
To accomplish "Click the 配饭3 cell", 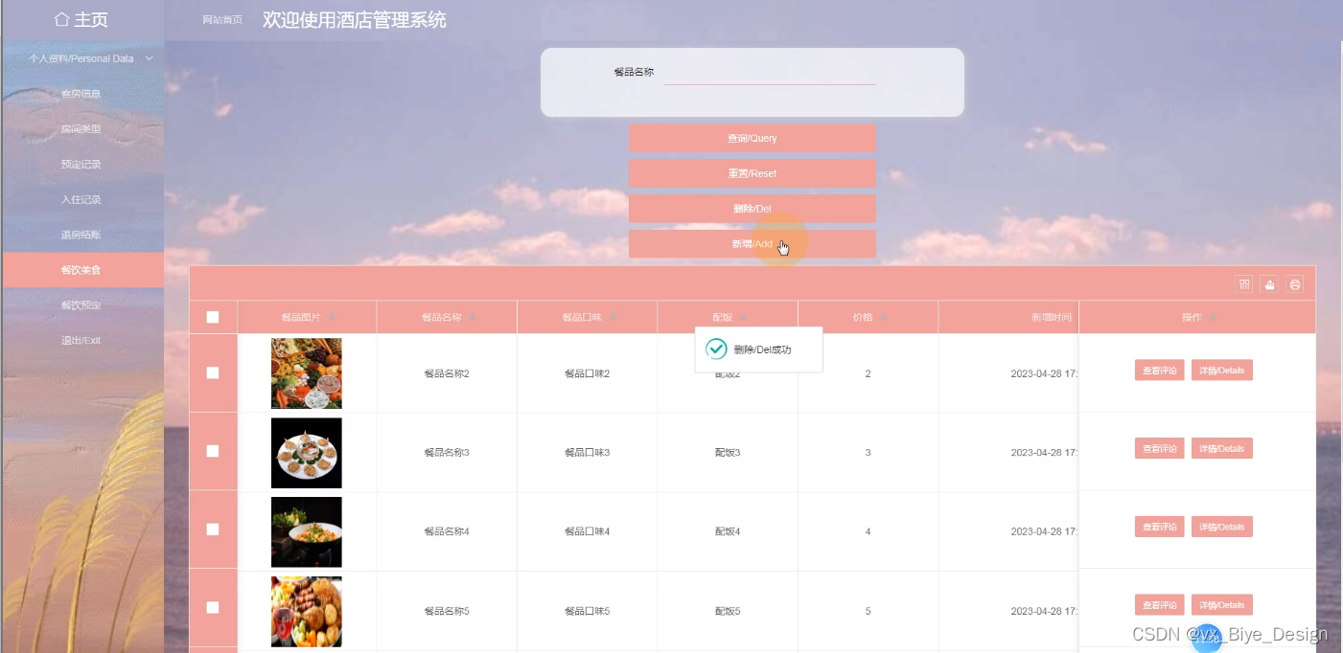I will click(x=728, y=452).
